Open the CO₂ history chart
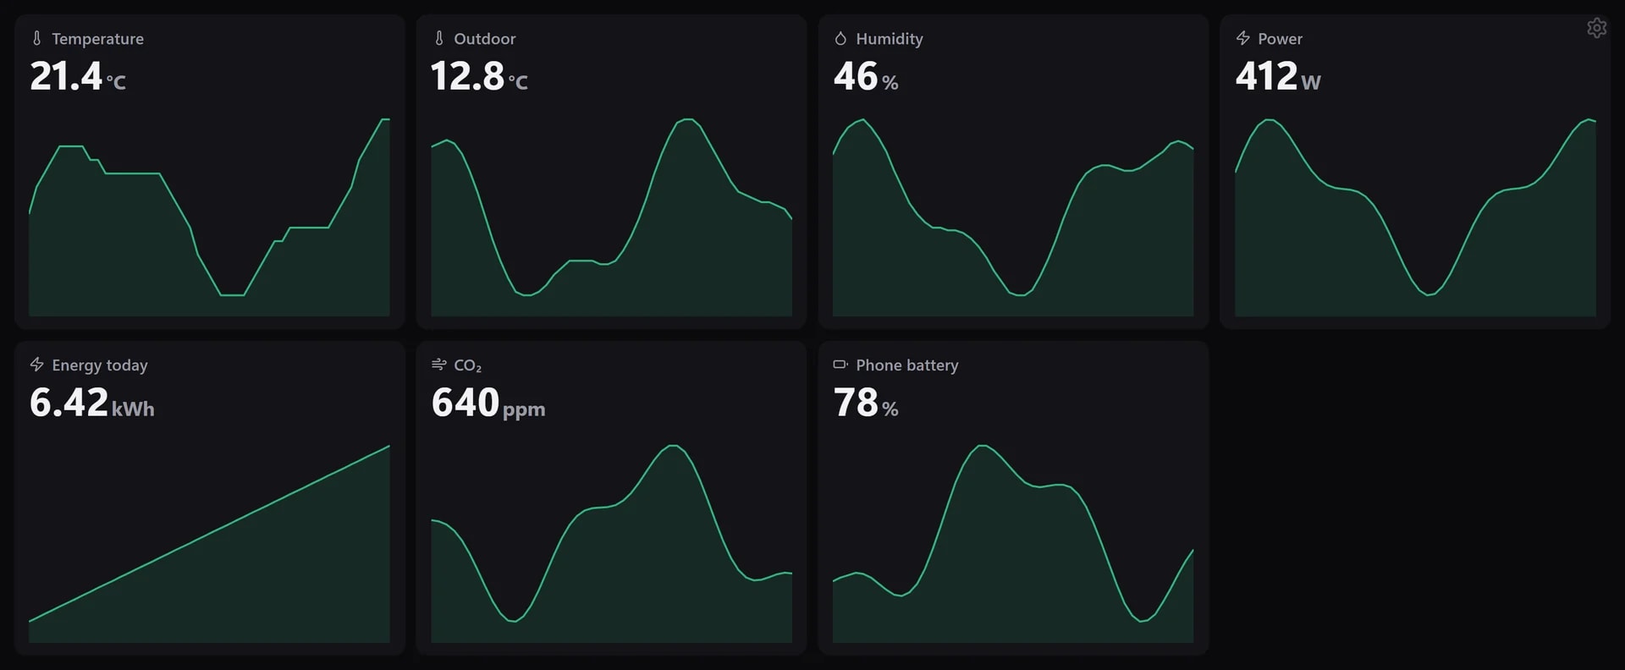 pos(611,544)
